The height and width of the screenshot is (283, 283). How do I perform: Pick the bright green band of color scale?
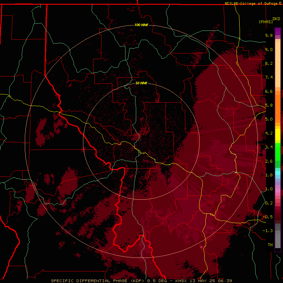click(x=278, y=152)
